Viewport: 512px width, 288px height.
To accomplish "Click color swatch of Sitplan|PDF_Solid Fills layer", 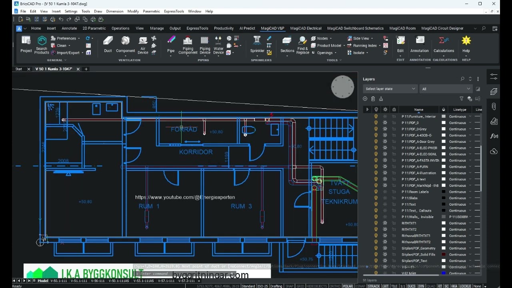I will pos(444,254).
